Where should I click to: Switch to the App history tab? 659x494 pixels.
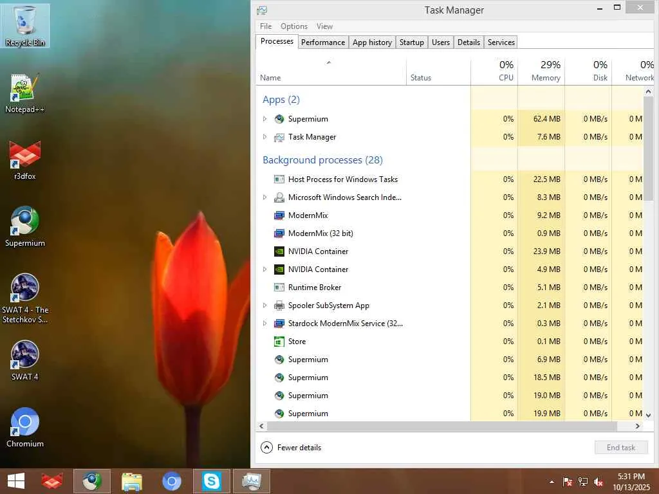tap(372, 42)
